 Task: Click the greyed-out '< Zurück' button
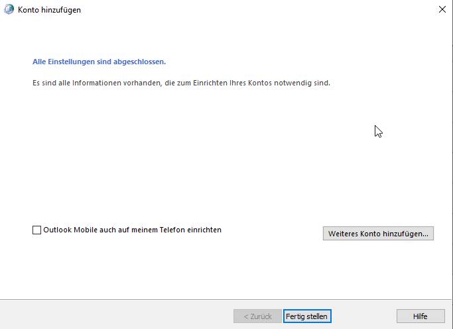pyautogui.click(x=257, y=316)
